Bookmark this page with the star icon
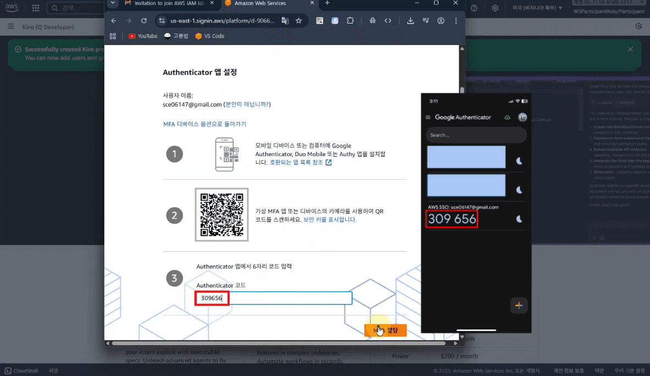Screen dimensions: 650x376 (299, 21)
